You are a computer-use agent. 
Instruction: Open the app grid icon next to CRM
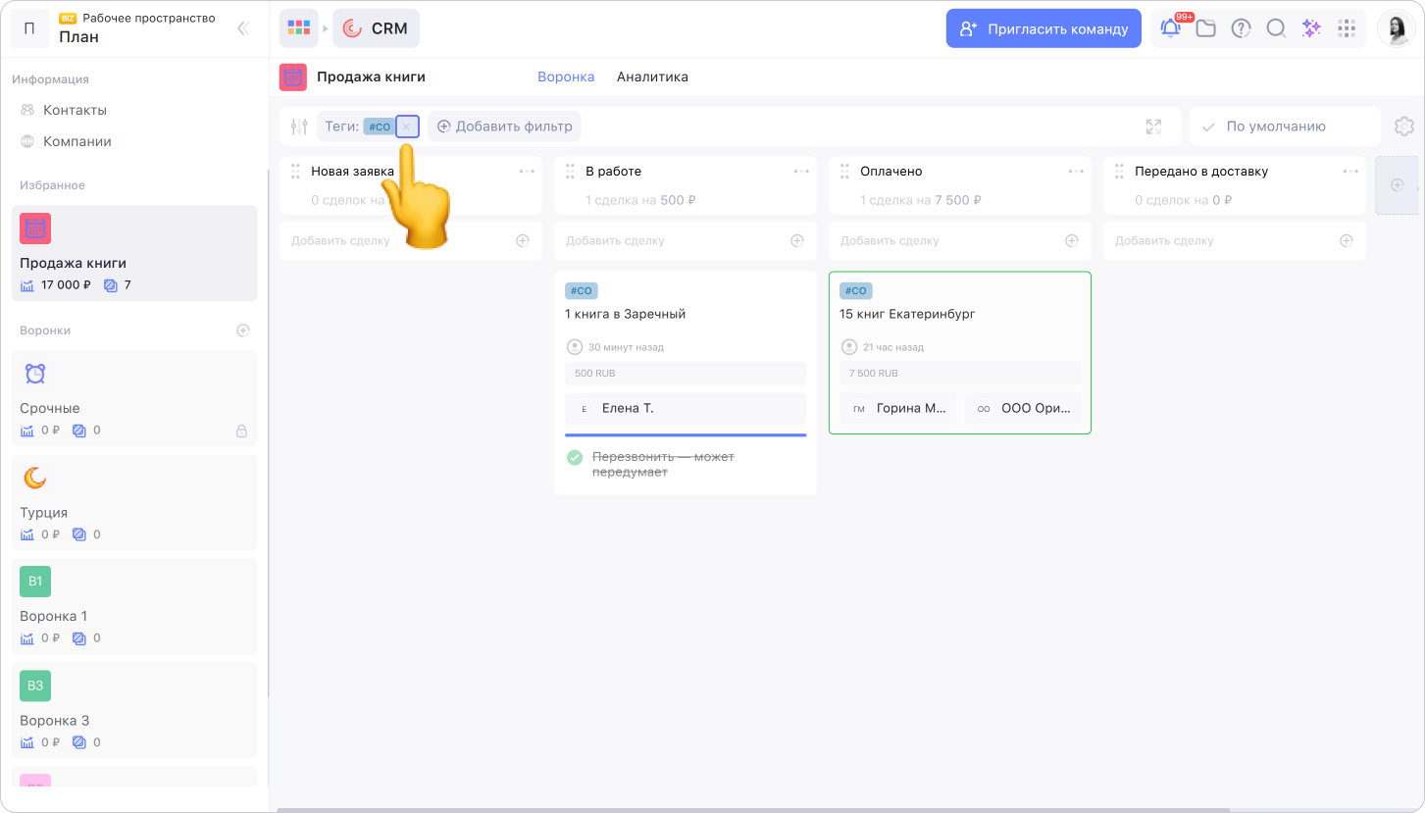point(298,28)
